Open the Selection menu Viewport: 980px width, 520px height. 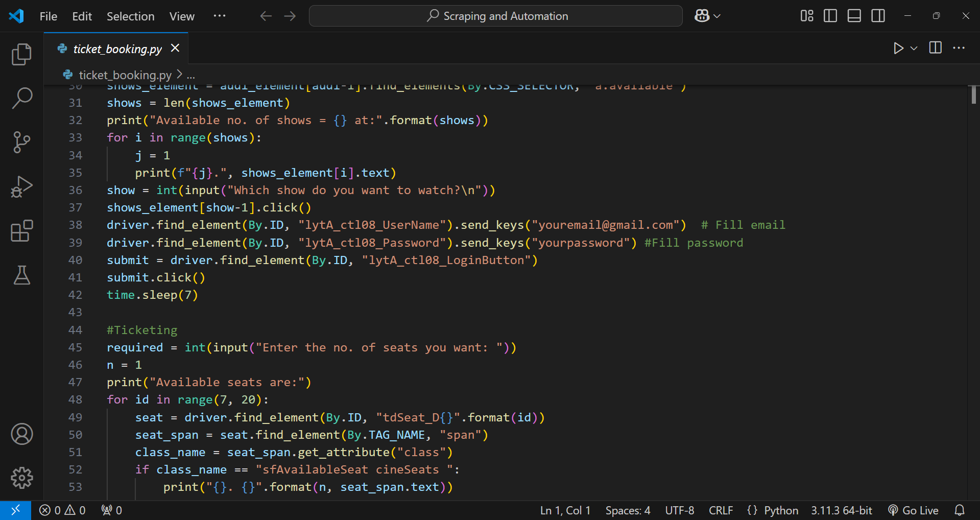click(x=130, y=16)
